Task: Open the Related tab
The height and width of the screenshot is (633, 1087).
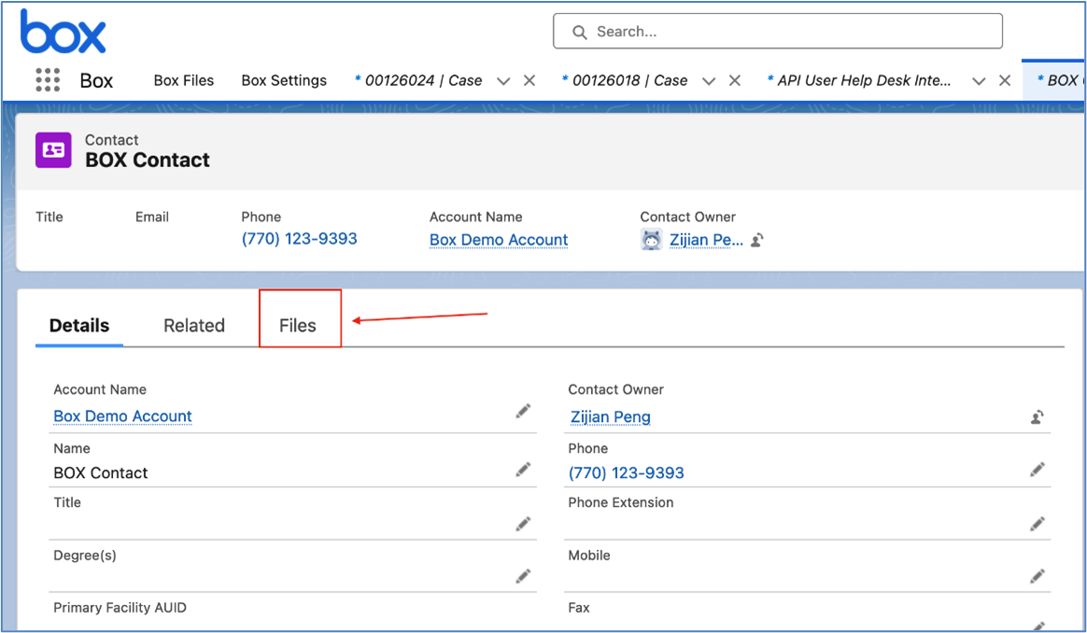Action: point(194,325)
